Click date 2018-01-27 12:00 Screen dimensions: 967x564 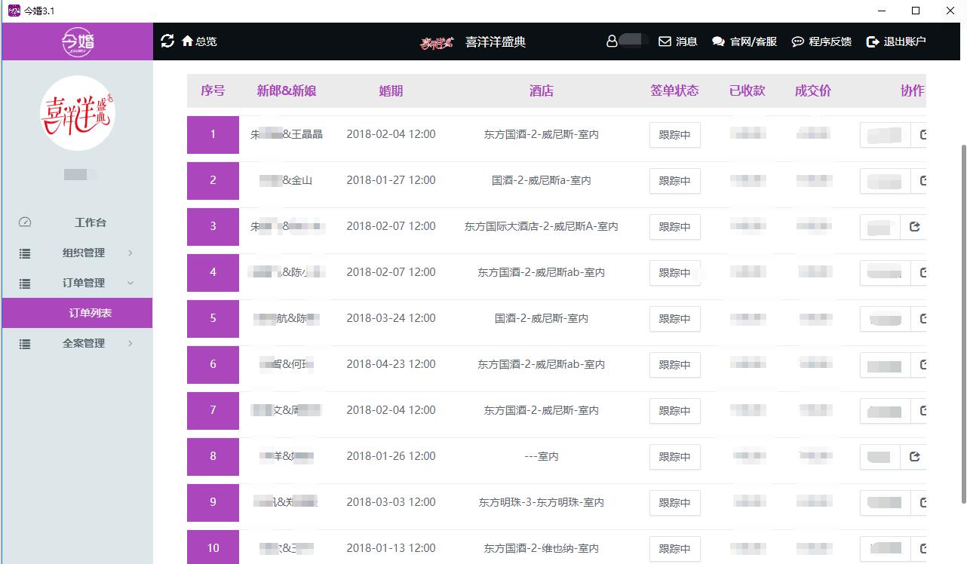click(391, 180)
